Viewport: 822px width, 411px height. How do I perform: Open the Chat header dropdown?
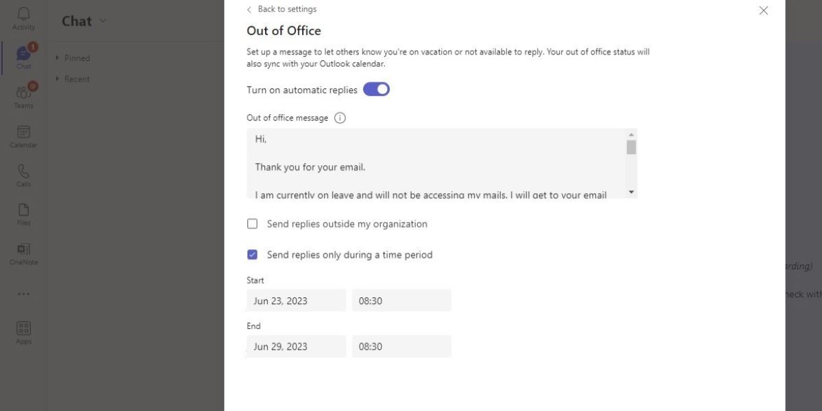pyautogui.click(x=104, y=21)
